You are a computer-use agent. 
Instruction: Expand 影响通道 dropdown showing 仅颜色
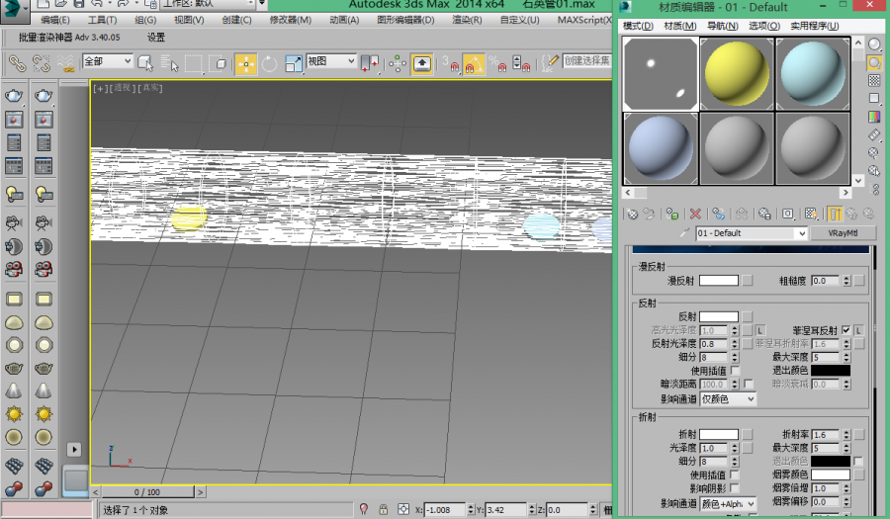728,398
